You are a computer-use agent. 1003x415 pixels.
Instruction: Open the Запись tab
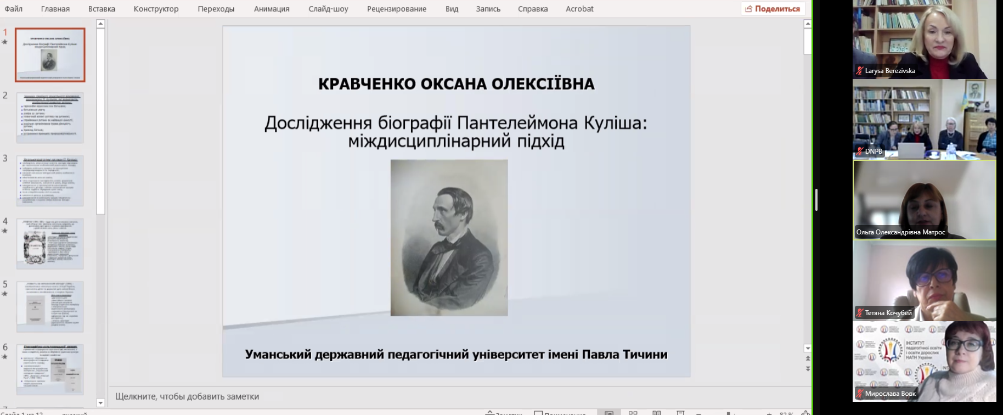(x=488, y=9)
